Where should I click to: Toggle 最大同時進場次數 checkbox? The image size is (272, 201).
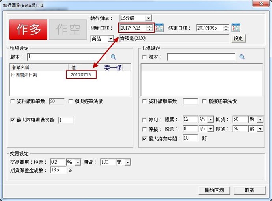point(13,120)
